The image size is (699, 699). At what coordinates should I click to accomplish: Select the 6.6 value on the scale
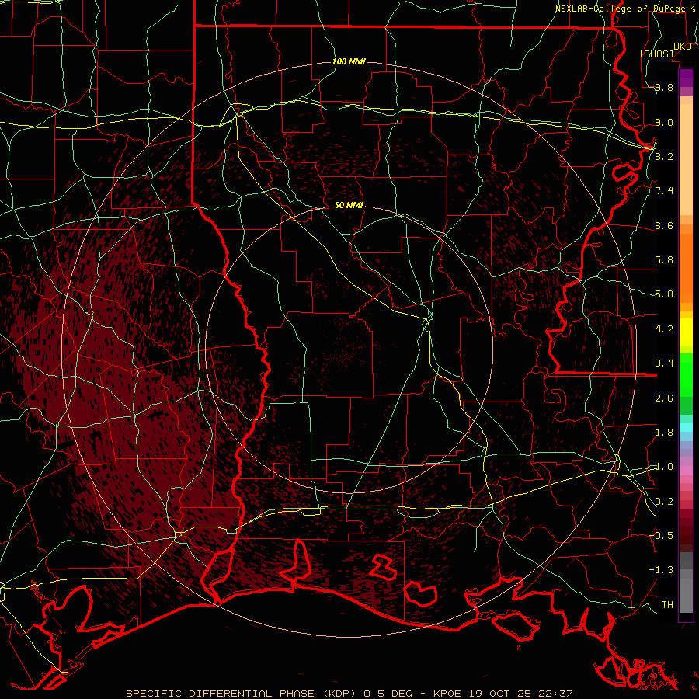[664, 225]
